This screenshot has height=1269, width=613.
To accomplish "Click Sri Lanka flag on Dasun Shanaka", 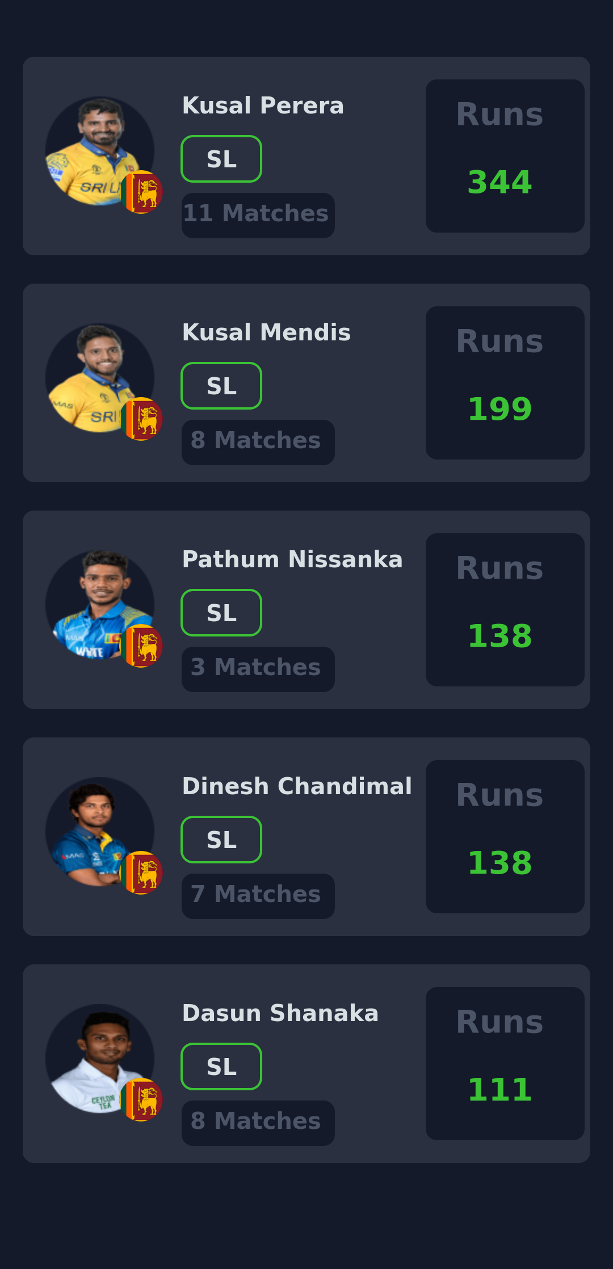I will (x=141, y=1100).
